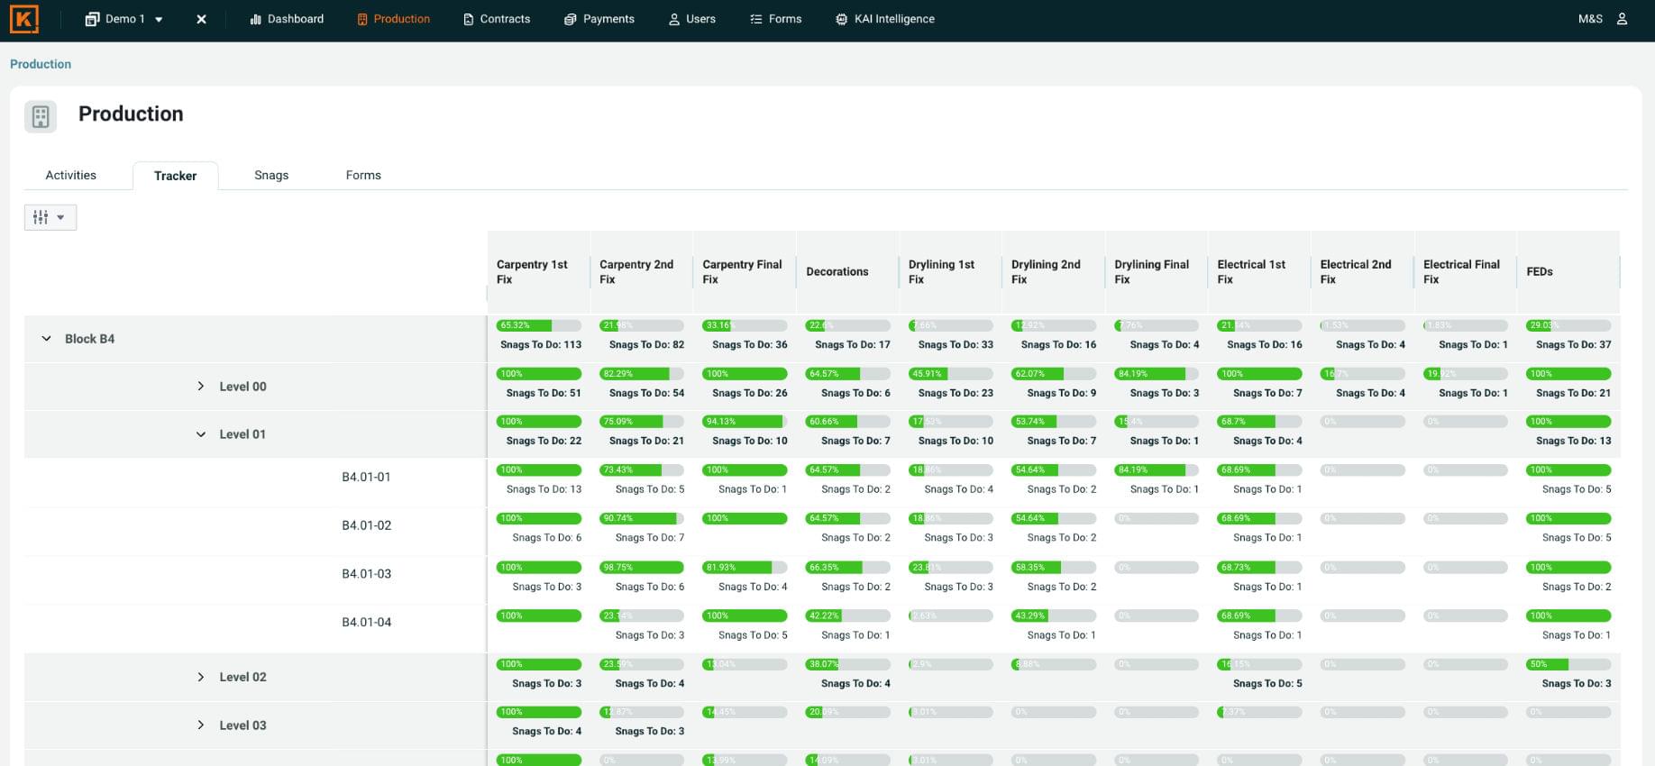Click the orange K logo icon
The width and height of the screenshot is (1655, 766).
[x=24, y=19]
